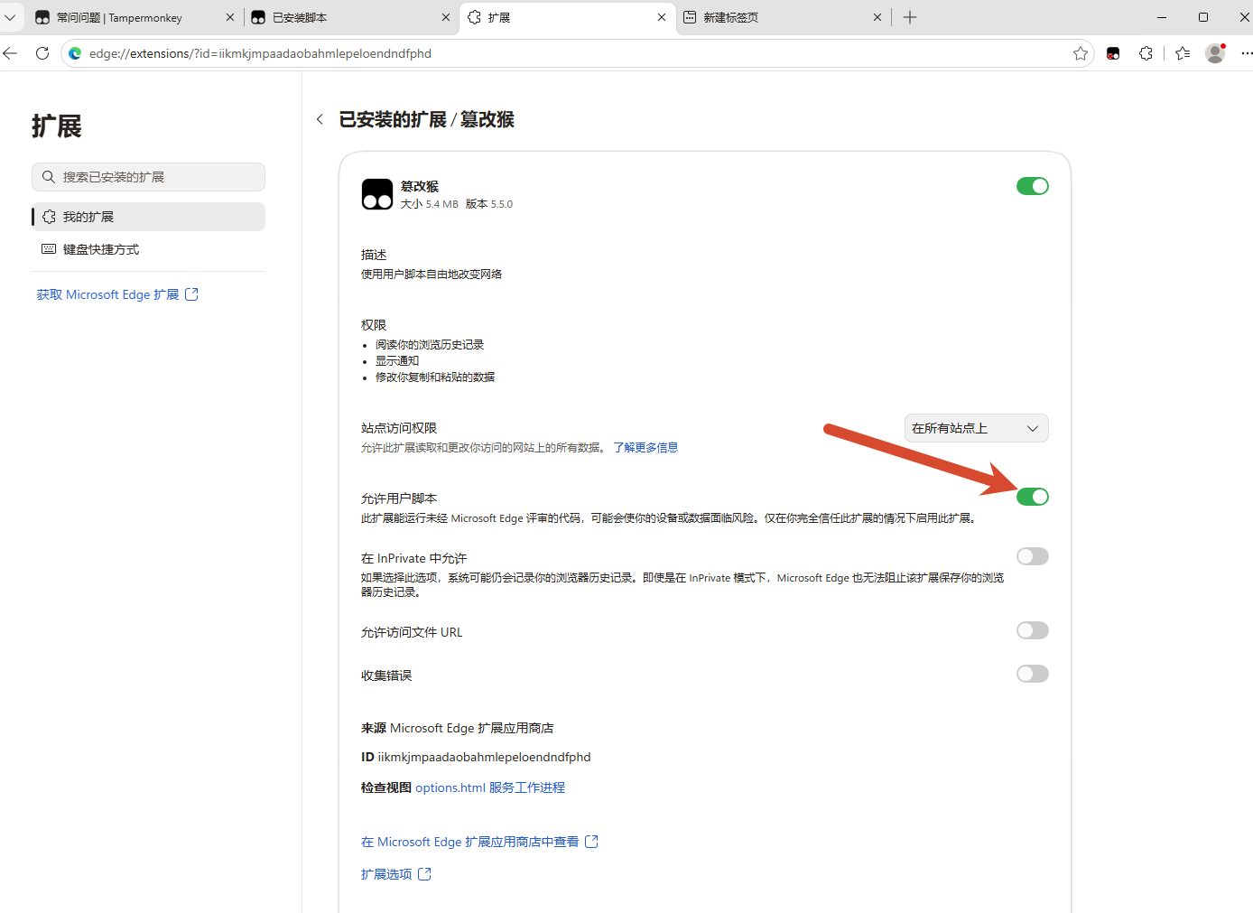This screenshot has height=913, width=1253.
Task: Open the 了解更多信息 link
Action: pos(645,447)
